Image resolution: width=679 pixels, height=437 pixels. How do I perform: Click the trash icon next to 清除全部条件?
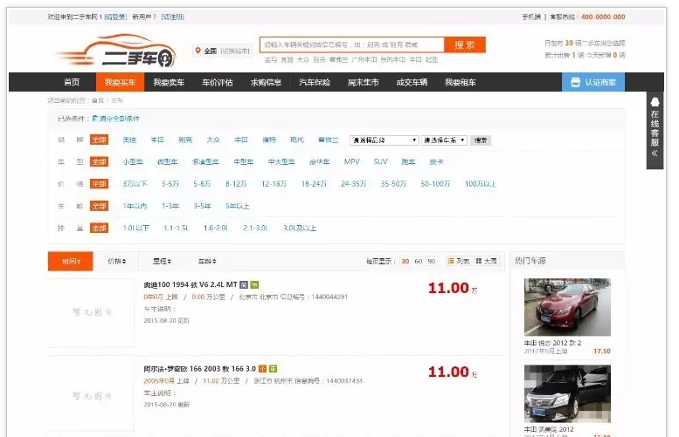[x=94, y=118]
